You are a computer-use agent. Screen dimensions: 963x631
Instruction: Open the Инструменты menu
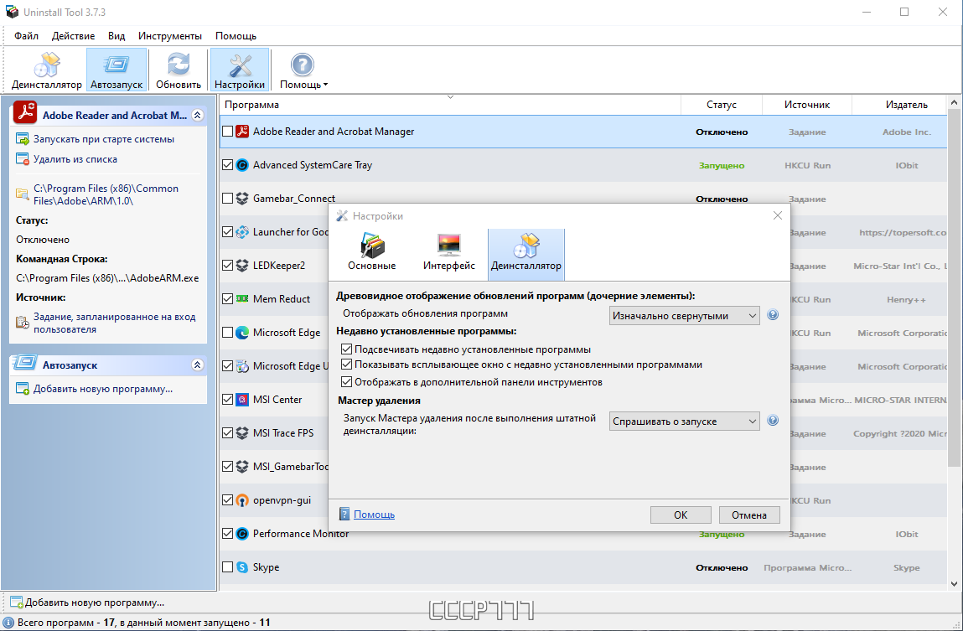(170, 35)
